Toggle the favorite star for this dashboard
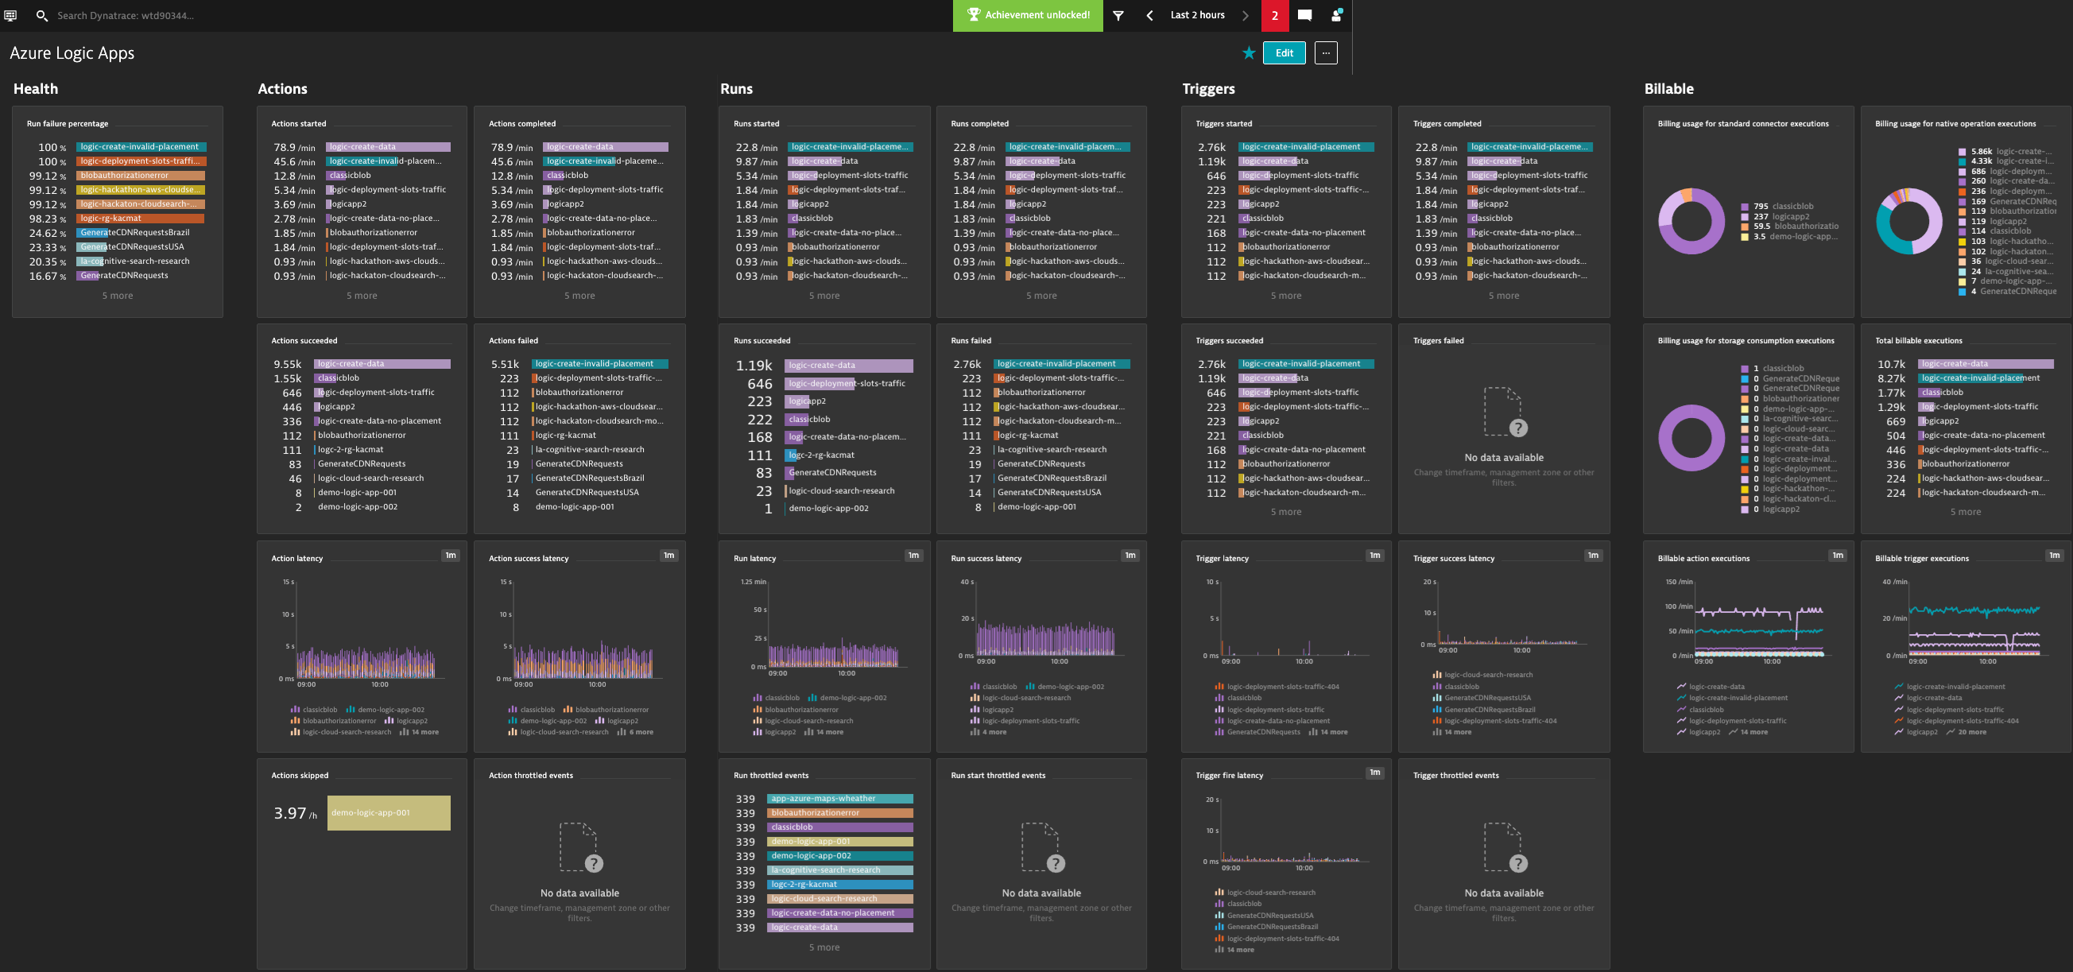Viewport: 2073px width, 972px height. pyautogui.click(x=1248, y=53)
